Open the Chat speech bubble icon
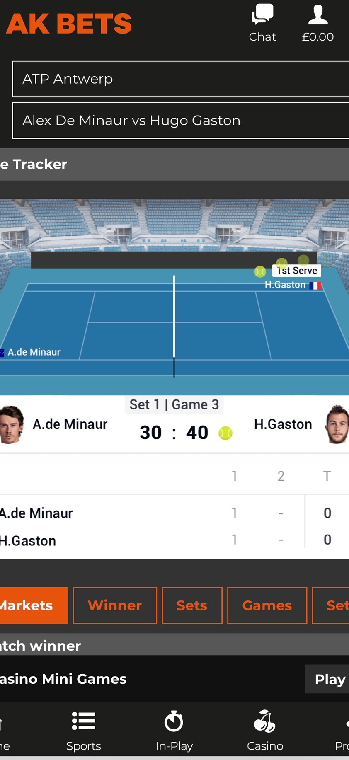 pyautogui.click(x=262, y=15)
